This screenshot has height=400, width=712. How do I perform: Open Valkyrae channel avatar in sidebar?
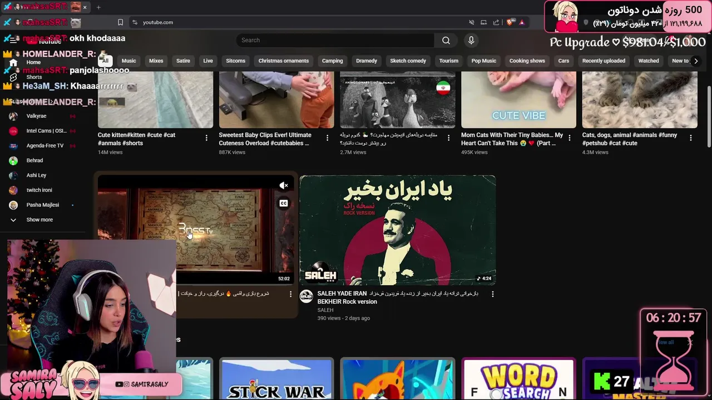click(x=13, y=116)
